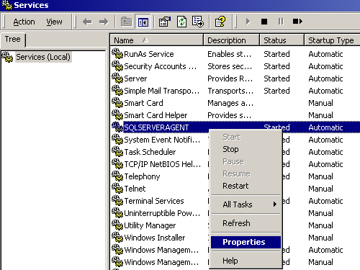Click the Properties toolbar icon
Viewport: 360px width, 270px height.
(x=165, y=22)
